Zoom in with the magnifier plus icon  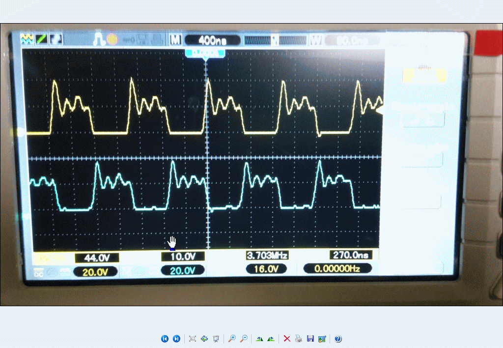[232, 339]
